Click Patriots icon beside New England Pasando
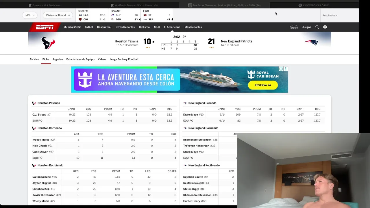 (x=185, y=103)
